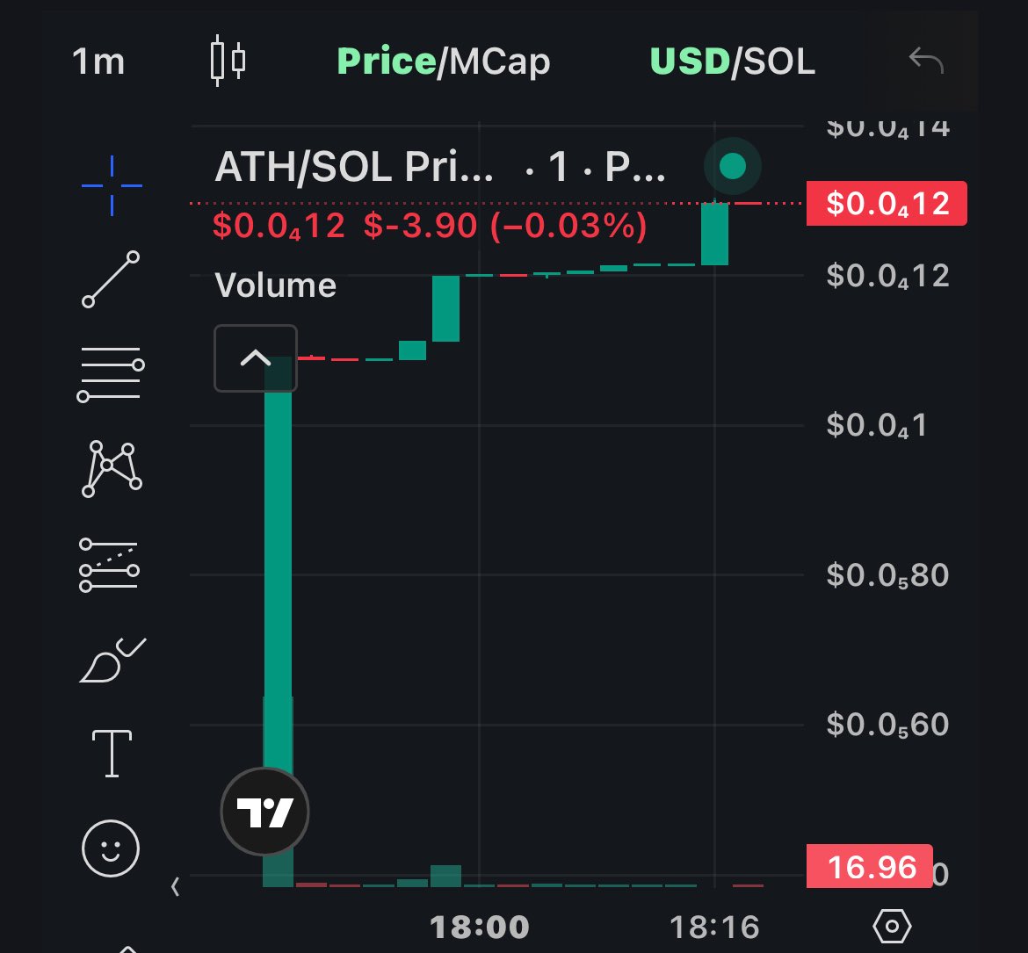Open ATH/SOL symbol title
The height and width of the screenshot is (953, 1028).
[354, 167]
